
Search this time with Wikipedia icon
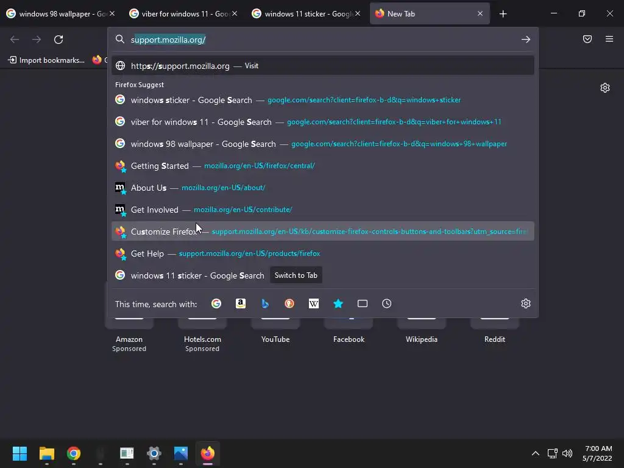coord(314,303)
